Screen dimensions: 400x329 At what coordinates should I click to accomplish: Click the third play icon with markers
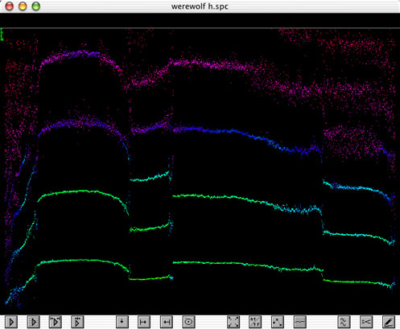pos(56,322)
